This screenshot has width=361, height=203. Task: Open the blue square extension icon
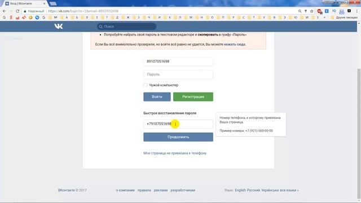(327, 11)
